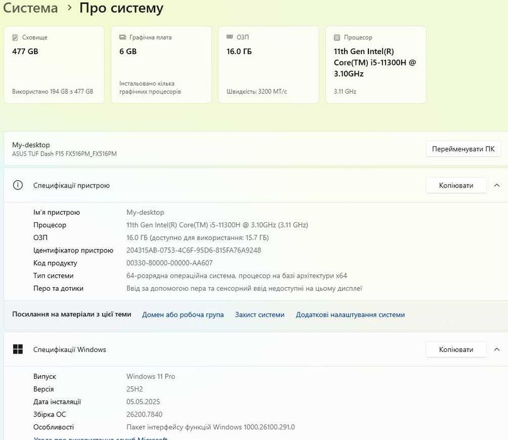The image size is (508, 440).
Task: Click the Дата інсталяції label
Action: [57, 402]
